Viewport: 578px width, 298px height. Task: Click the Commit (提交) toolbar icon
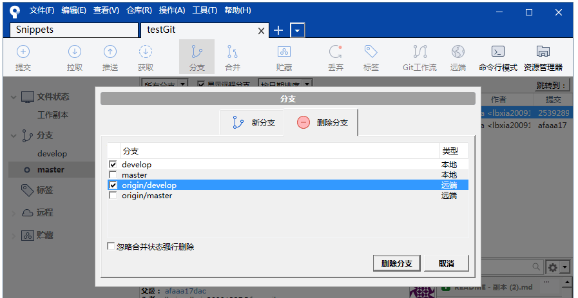coord(23,51)
